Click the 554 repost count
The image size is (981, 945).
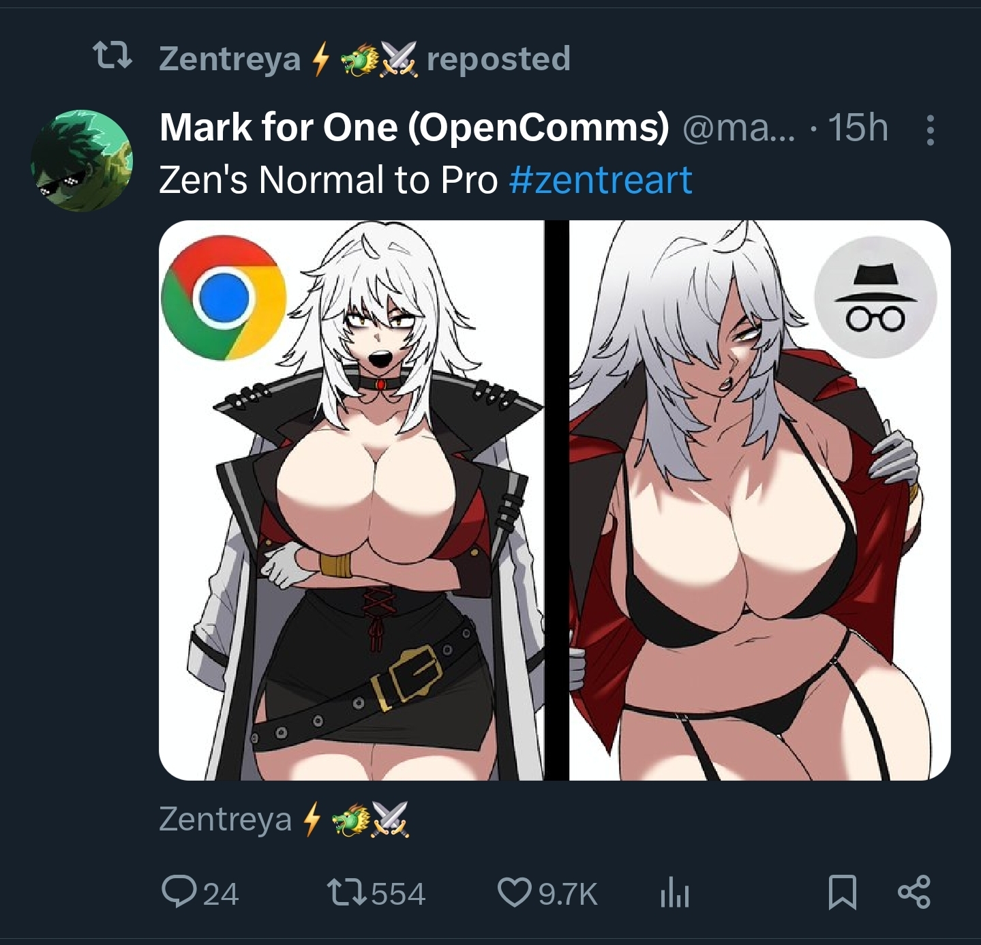[398, 894]
